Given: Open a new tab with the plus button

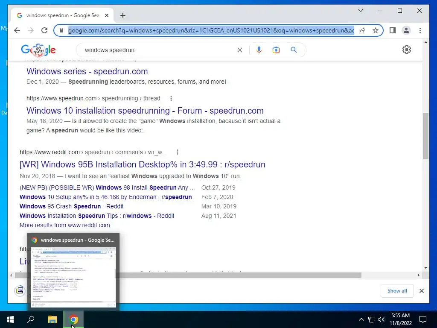Looking at the screenshot, I should click(123, 15).
